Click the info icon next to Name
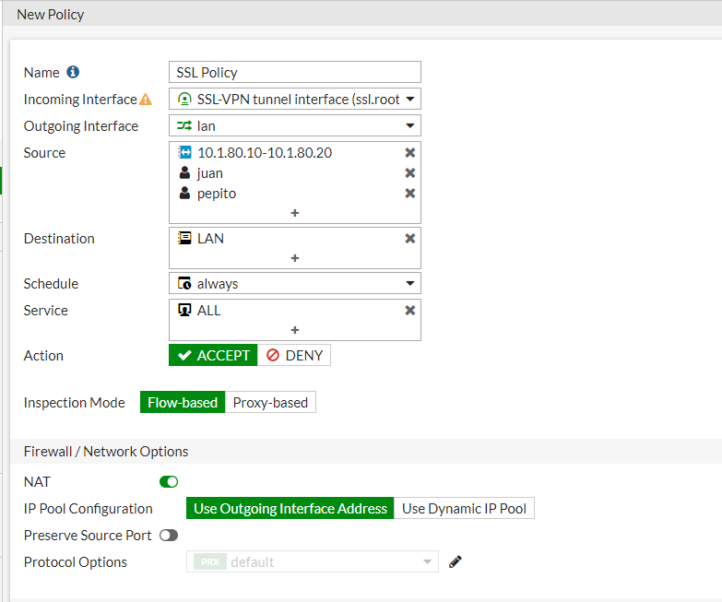Image resolution: width=722 pixels, height=602 pixels. 74,72
